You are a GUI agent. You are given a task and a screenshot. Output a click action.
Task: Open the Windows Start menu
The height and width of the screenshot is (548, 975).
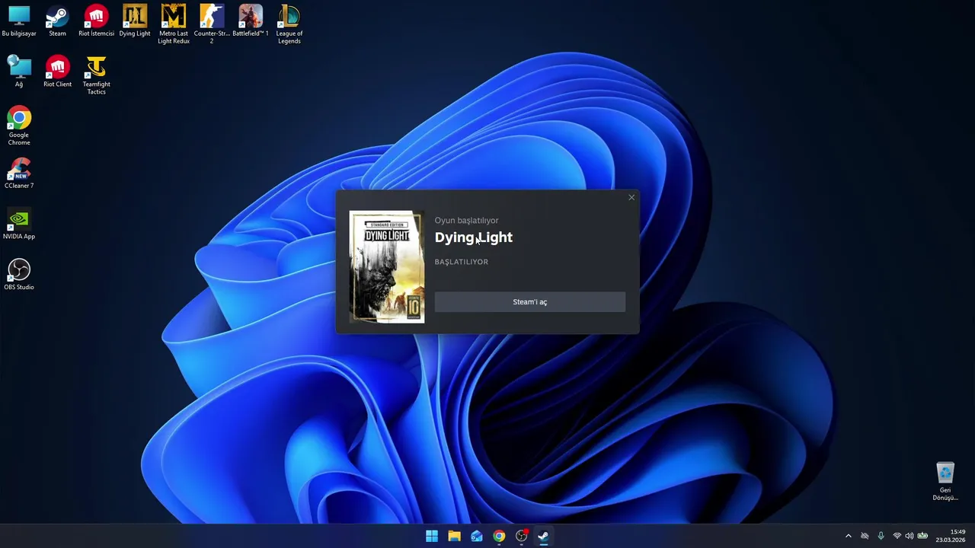point(432,536)
